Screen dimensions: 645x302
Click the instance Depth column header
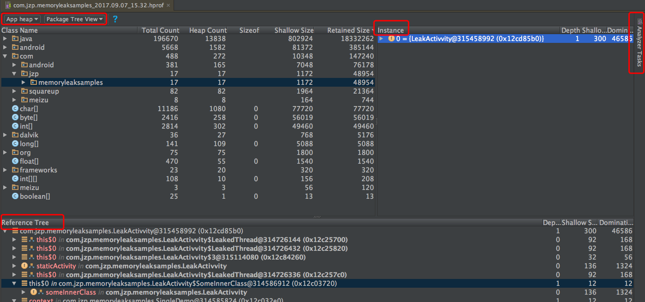tap(570, 30)
